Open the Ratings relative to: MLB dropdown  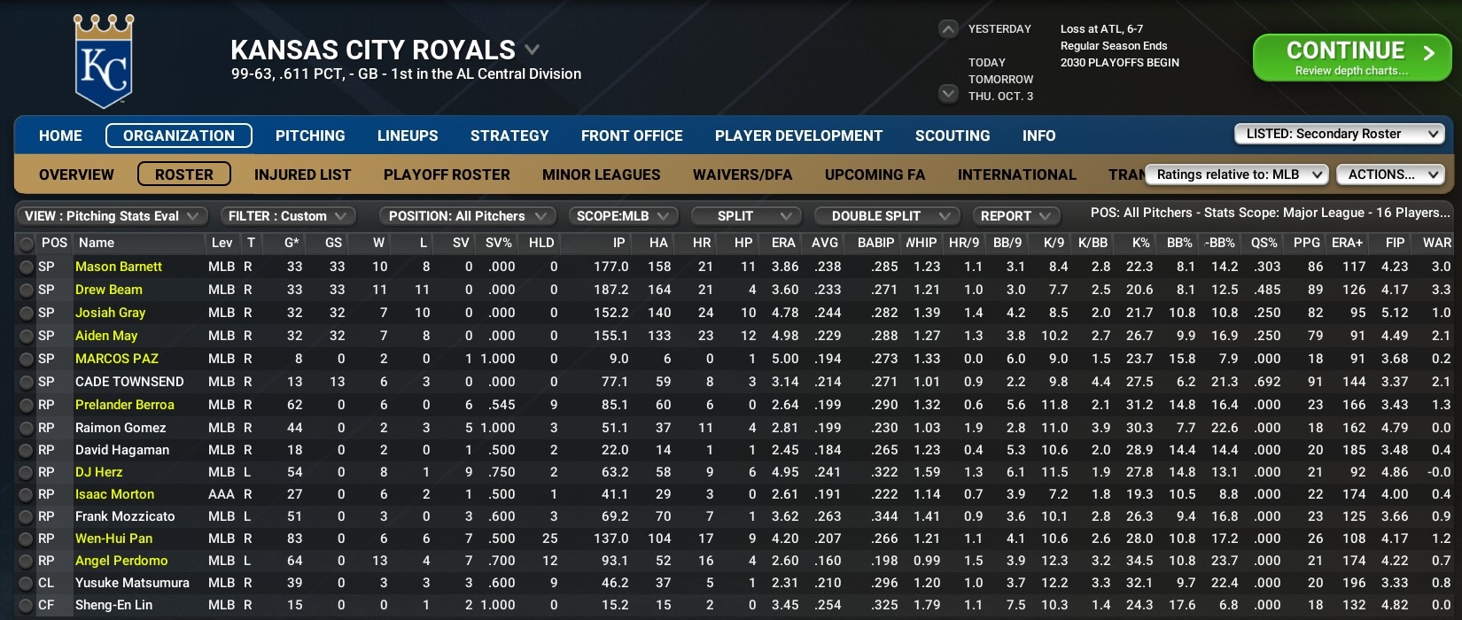pos(1237,174)
